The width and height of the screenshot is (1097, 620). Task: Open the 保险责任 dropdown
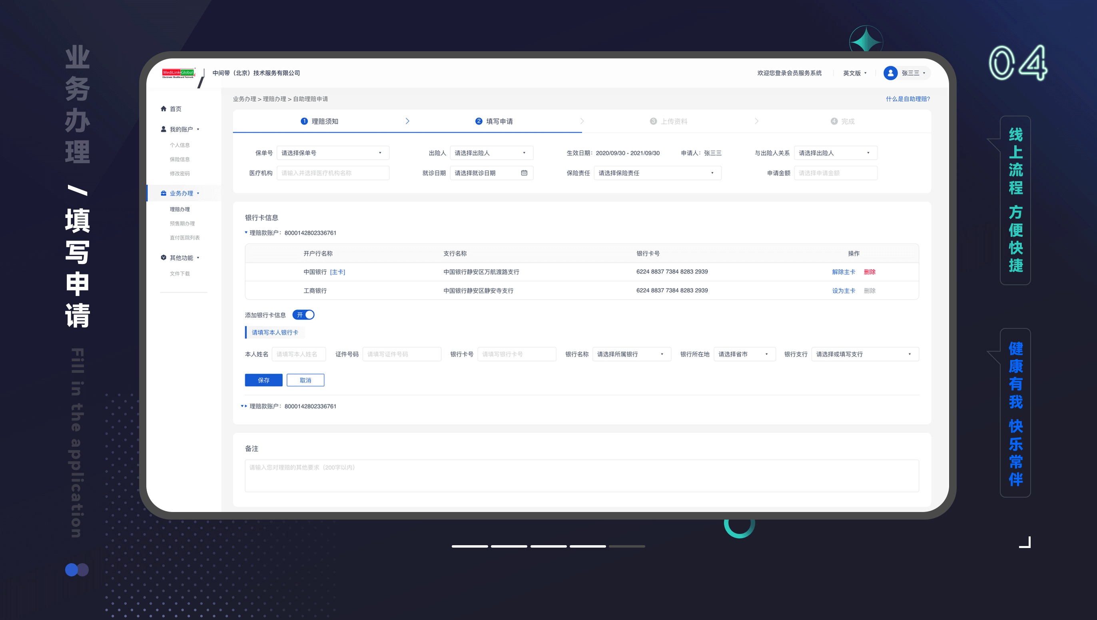tap(657, 173)
